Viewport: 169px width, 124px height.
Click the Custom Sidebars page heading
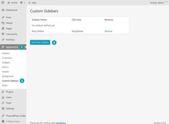point(44,11)
